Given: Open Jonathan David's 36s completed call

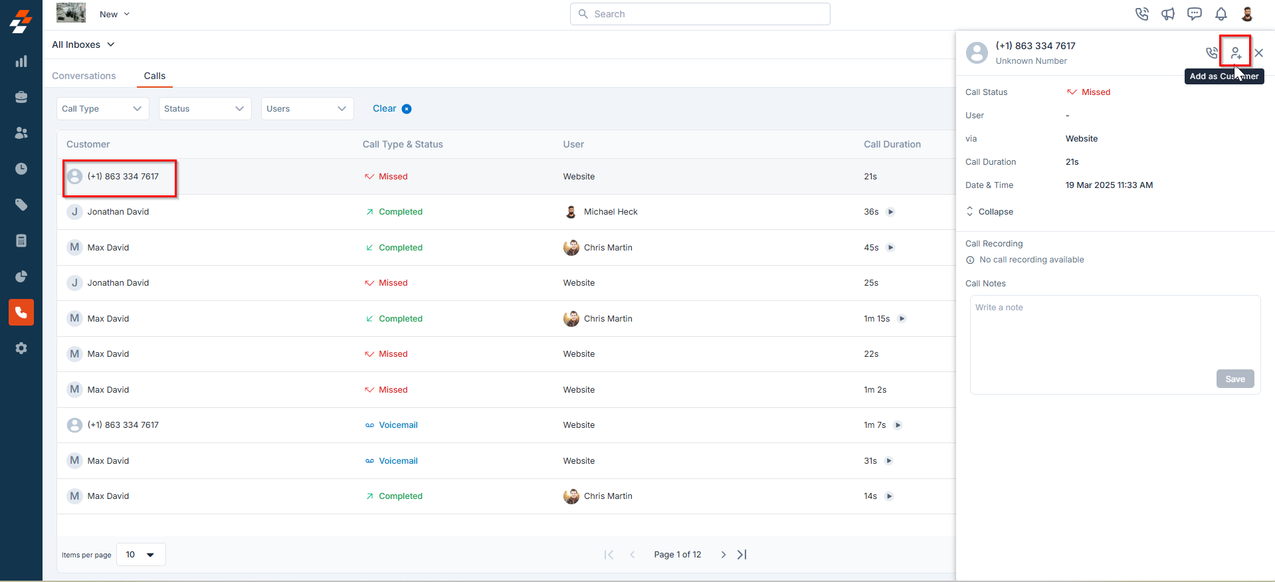Looking at the screenshot, I should click(x=506, y=212).
